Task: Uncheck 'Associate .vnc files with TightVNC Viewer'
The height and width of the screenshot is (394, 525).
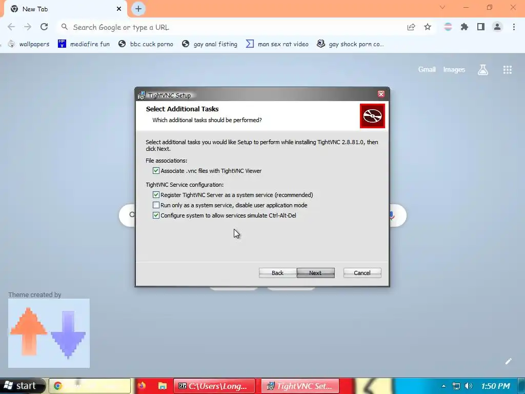Action: [x=156, y=170]
